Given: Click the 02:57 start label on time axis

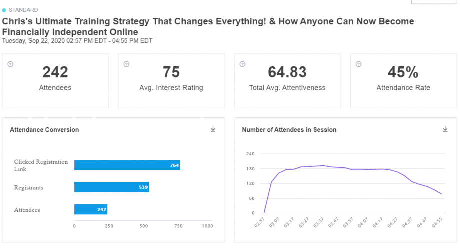Looking at the screenshot, I should tap(259, 223).
